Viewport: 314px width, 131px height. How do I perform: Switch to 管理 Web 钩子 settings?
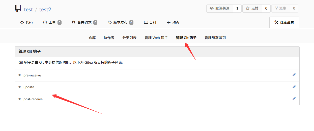[x=156, y=38]
